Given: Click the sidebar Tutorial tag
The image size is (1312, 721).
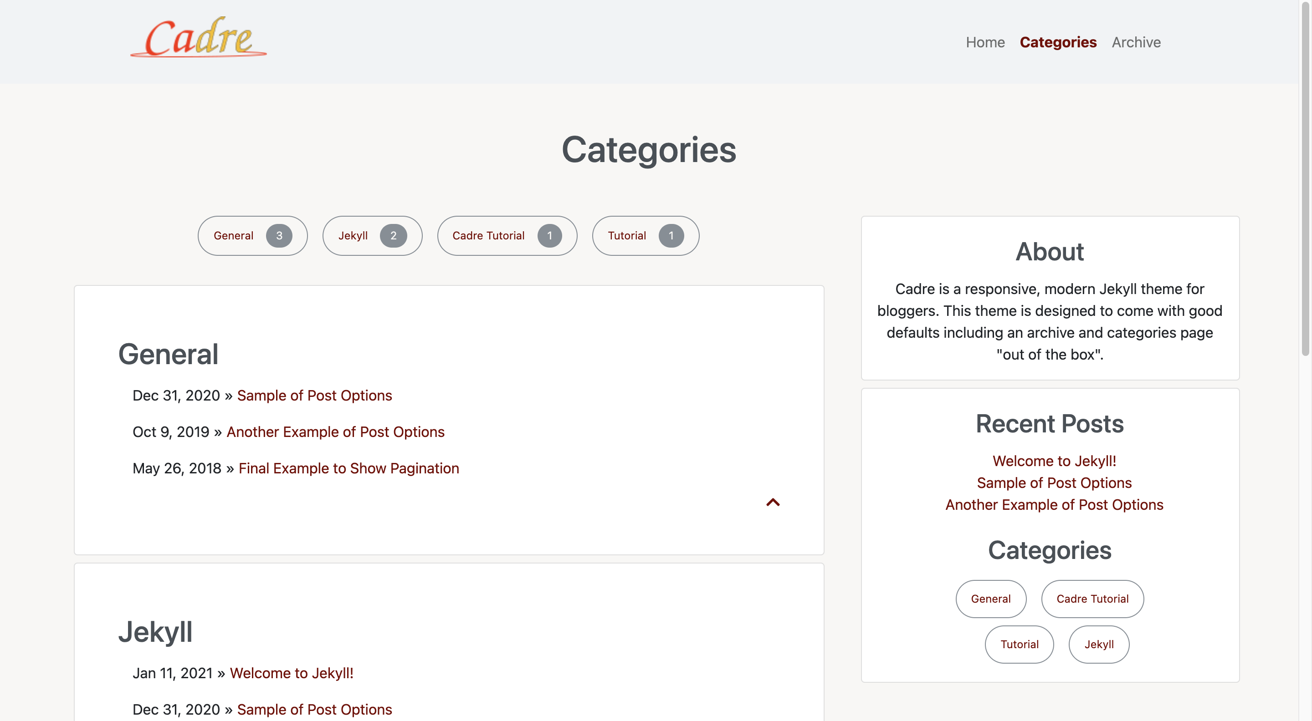Looking at the screenshot, I should (1019, 644).
